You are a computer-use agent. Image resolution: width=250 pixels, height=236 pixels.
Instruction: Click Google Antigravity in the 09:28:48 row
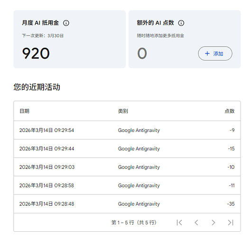[139, 204]
